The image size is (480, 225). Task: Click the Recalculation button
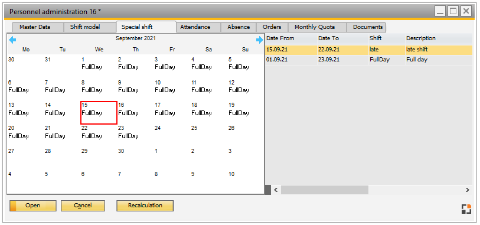(x=145, y=206)
